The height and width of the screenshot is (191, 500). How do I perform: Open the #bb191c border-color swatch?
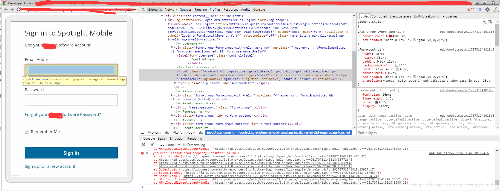390,36
